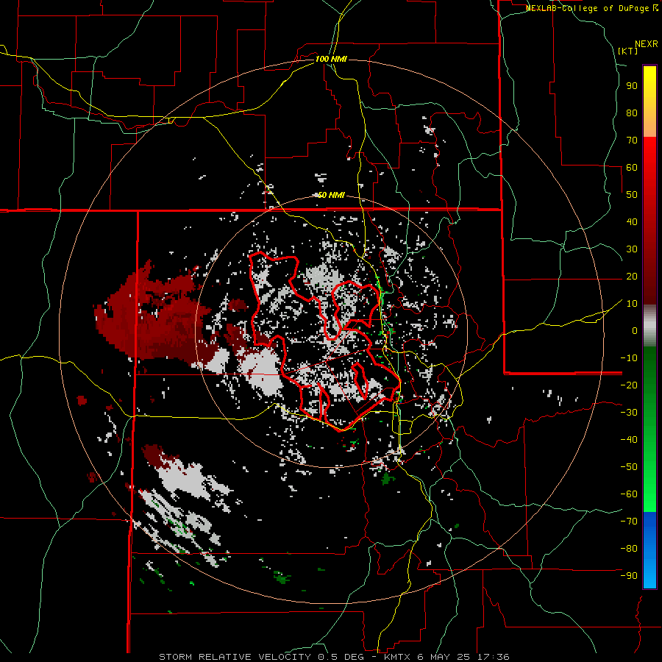Click the "-90" velocity scale label
The image size is (662, 662).
point(629,576)
